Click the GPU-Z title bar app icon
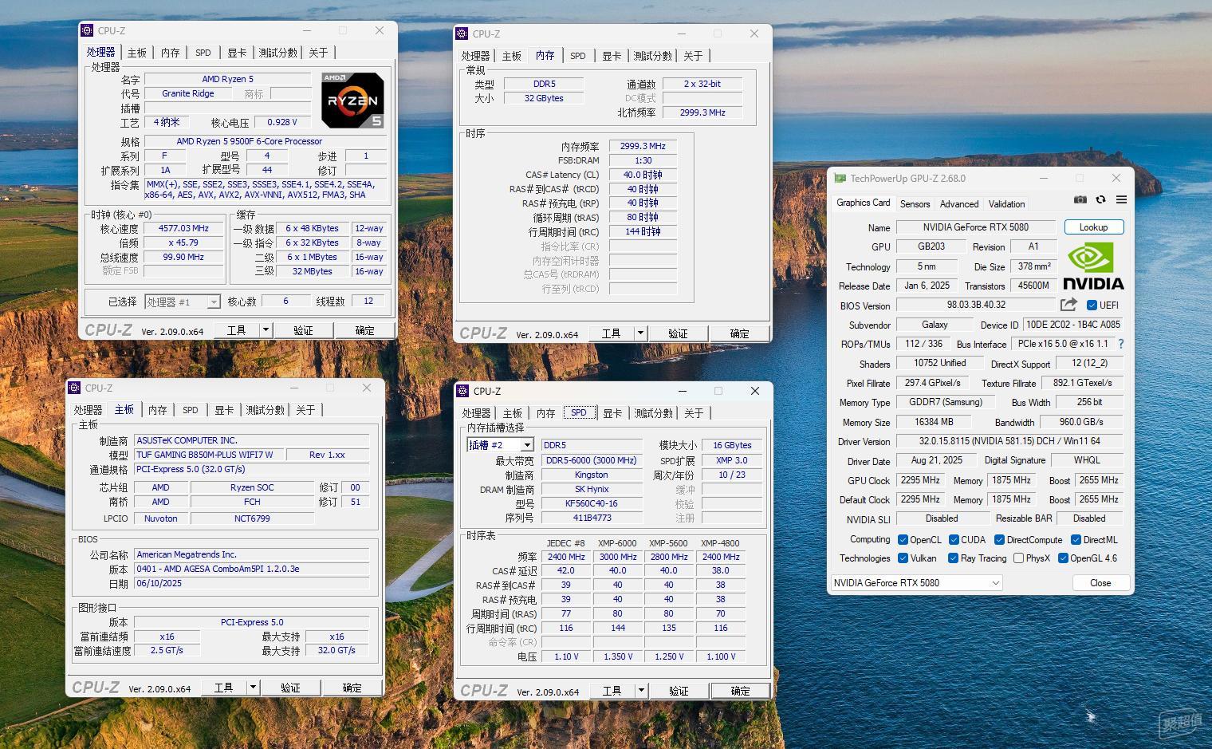1212x749 pixels. [840, 179]
